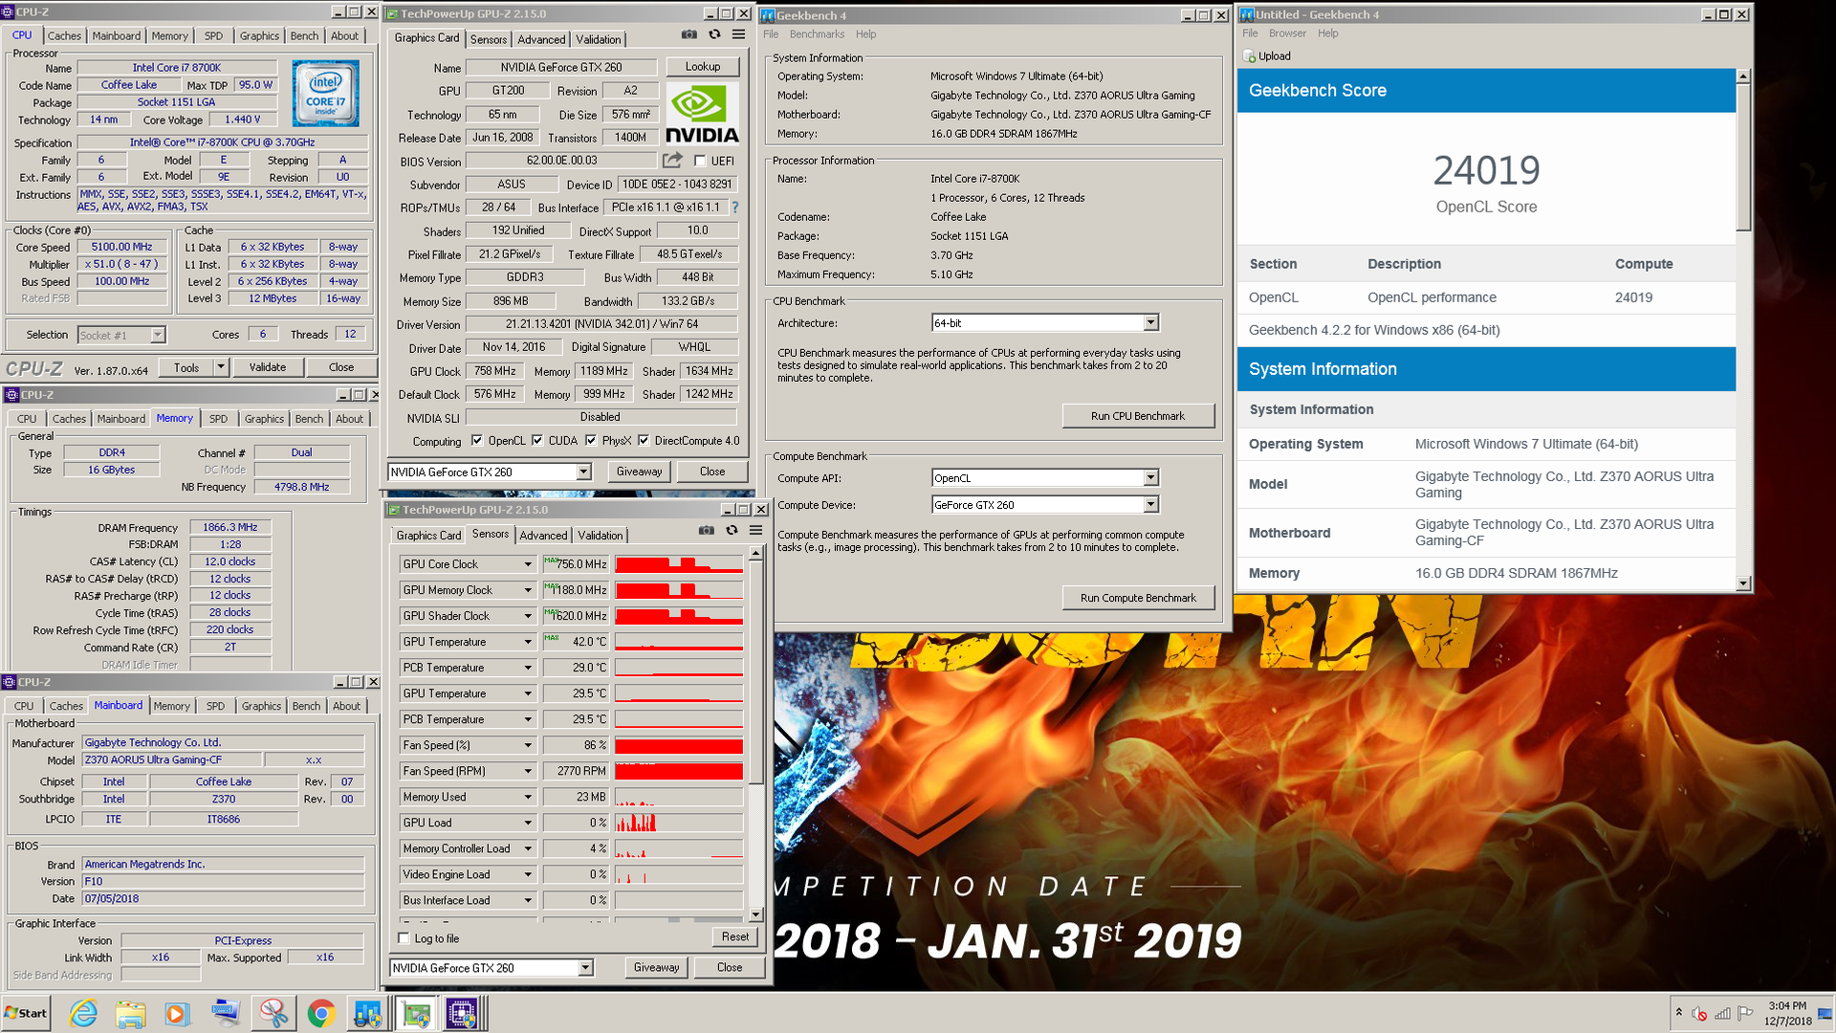Toggle the OpenCL computing checkbox
The width and height of the screenshot is (1836, 1033).
click(x=477, y=441)
